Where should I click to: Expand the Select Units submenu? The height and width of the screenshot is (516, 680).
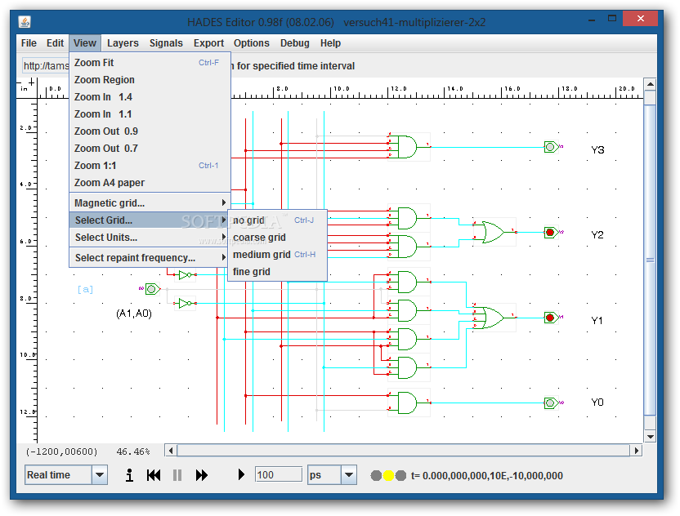coord(150,238)
